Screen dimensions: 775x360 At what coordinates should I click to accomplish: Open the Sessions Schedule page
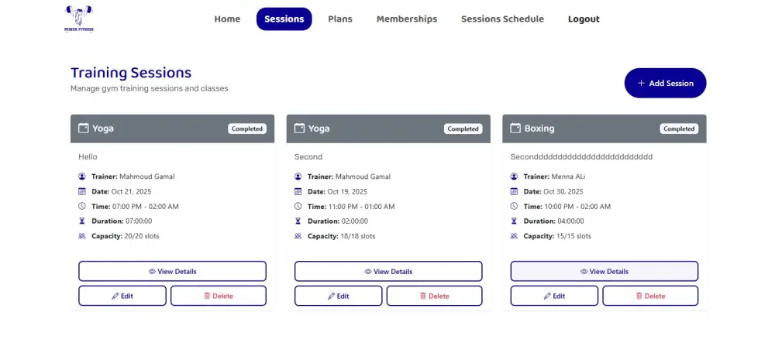click(x=503, y=19)
